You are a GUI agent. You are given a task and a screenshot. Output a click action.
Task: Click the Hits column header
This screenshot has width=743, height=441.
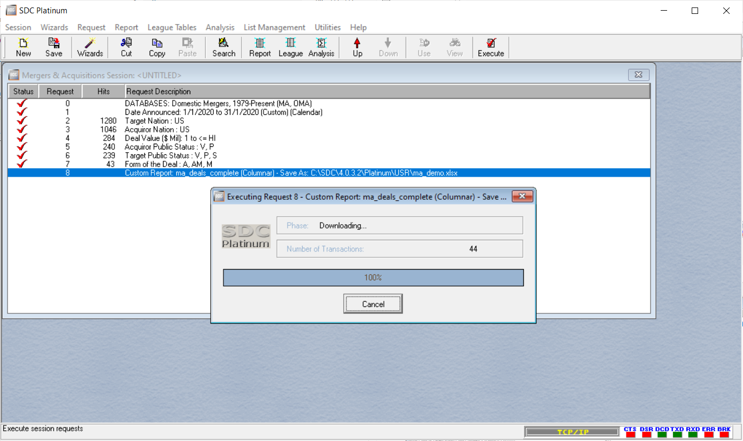coord(104,91)
